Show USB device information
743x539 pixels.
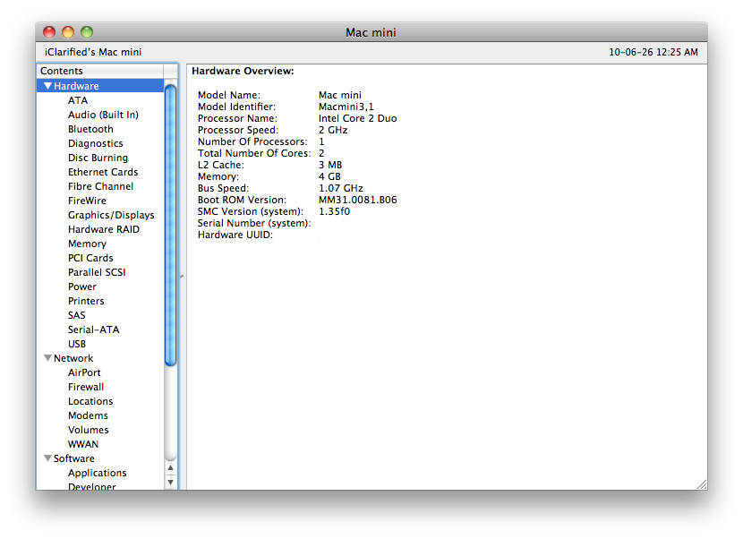77,344
